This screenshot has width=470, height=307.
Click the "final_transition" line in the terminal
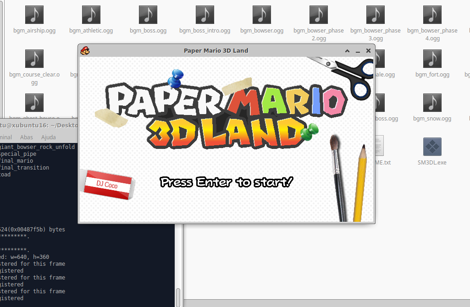coord(24,167)
